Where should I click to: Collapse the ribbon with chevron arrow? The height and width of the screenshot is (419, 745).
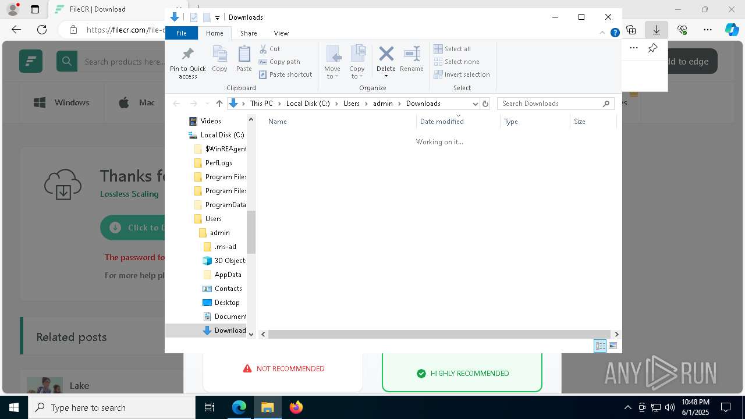[x=602, y=33]
